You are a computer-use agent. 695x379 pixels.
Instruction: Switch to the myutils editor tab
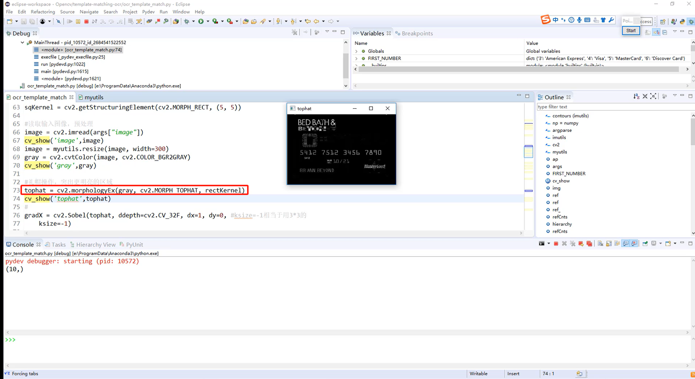coord(91,97)
